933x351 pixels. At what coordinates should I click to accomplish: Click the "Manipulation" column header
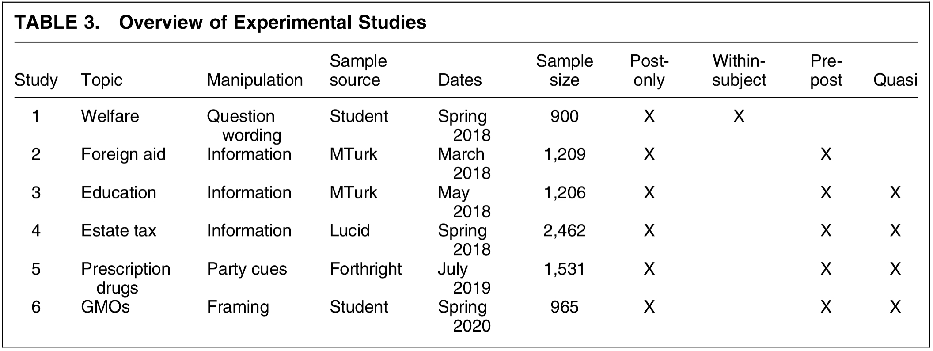tap(255, 80)
